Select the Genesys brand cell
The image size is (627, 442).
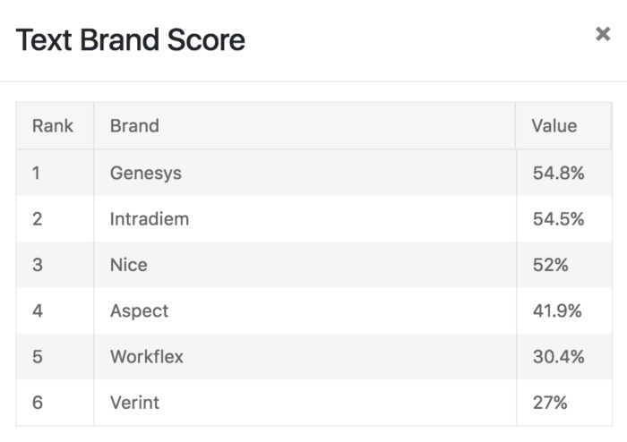coord(146,174)
